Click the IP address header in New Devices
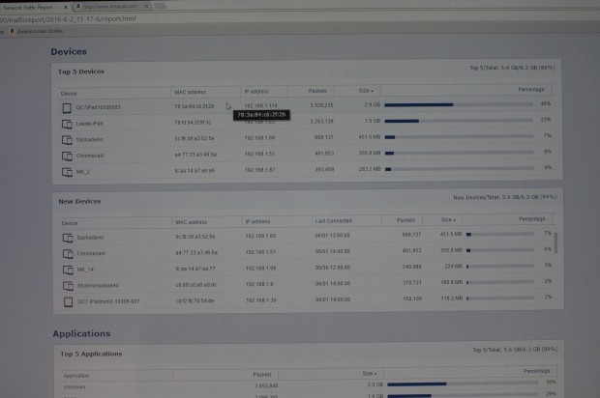The width and height of the screenshot is (600, 398). point(258,221)
